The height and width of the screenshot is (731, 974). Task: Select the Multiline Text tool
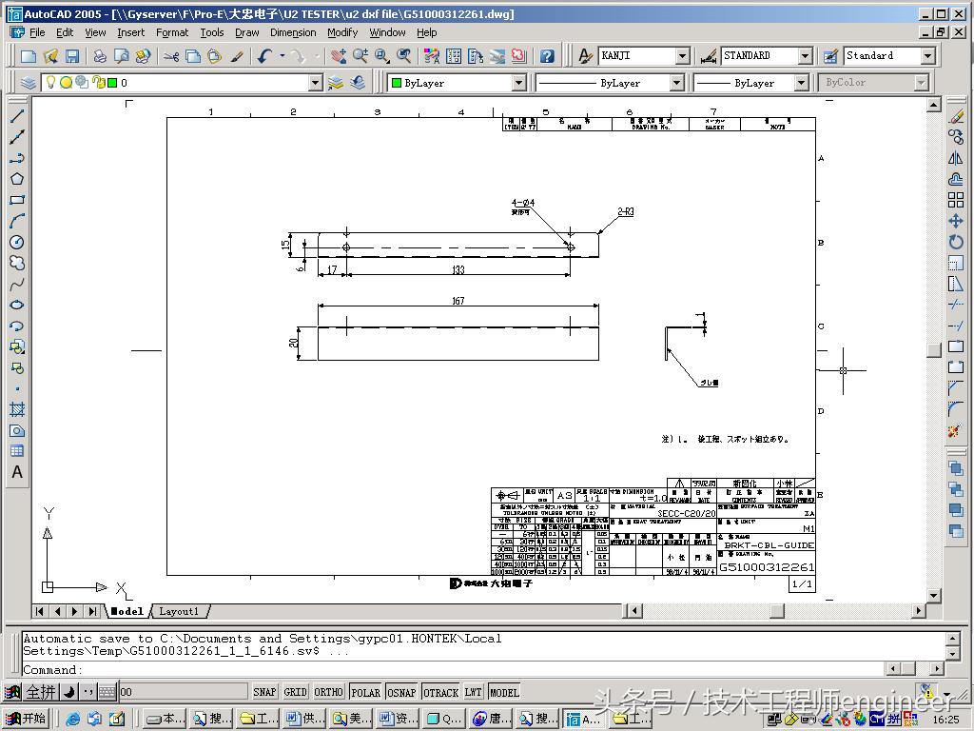pos(17,472)
